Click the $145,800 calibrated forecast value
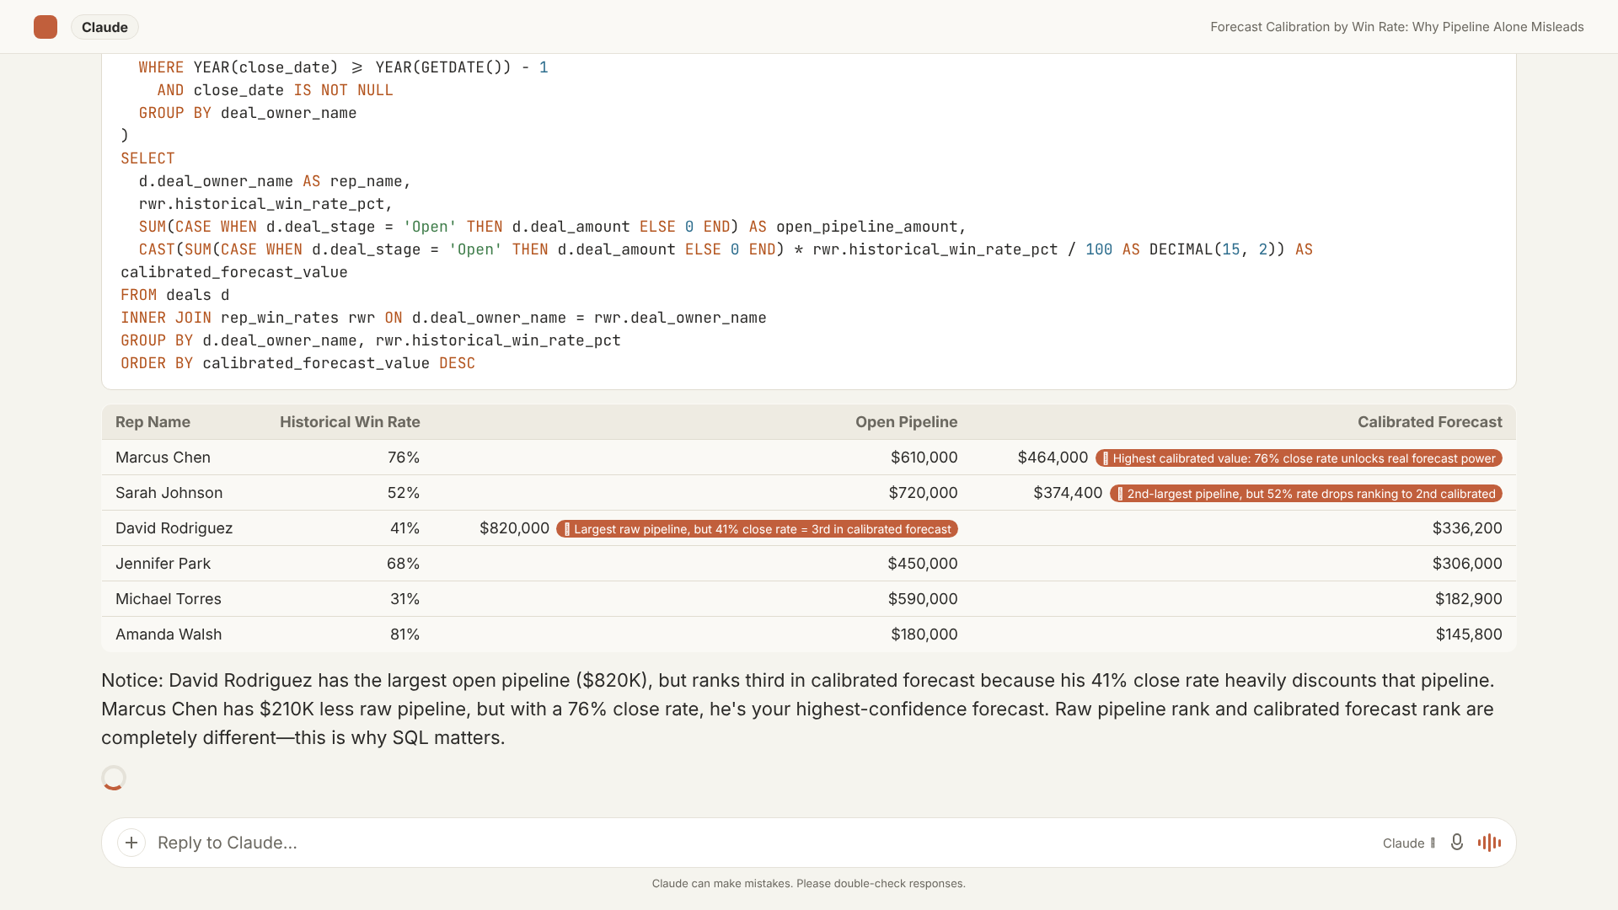This screenshot has height=910, width=1618. coord(1469,634)
